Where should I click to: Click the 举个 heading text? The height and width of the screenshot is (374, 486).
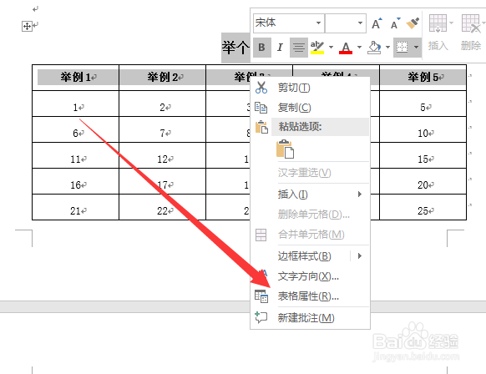(235, 48)
